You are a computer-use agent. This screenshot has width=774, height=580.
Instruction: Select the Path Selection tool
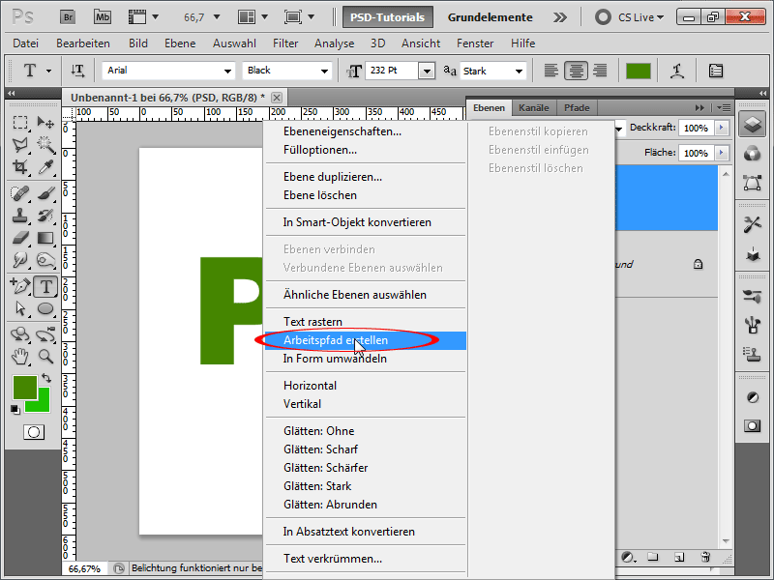[x=20, y=308]
